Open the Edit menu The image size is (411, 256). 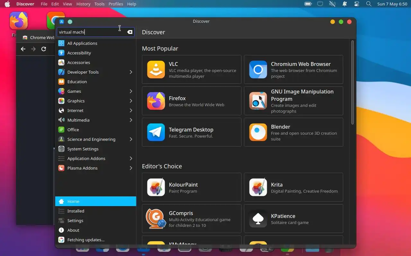(x=55, y=4)
